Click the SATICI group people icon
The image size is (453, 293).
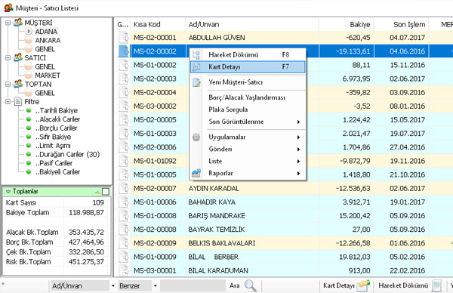tap(18, 57)
